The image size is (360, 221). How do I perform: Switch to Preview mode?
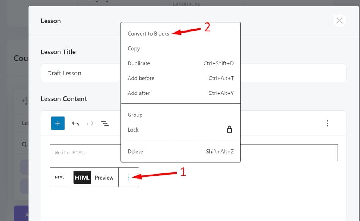pyautogui.click(x=104, y=178)
